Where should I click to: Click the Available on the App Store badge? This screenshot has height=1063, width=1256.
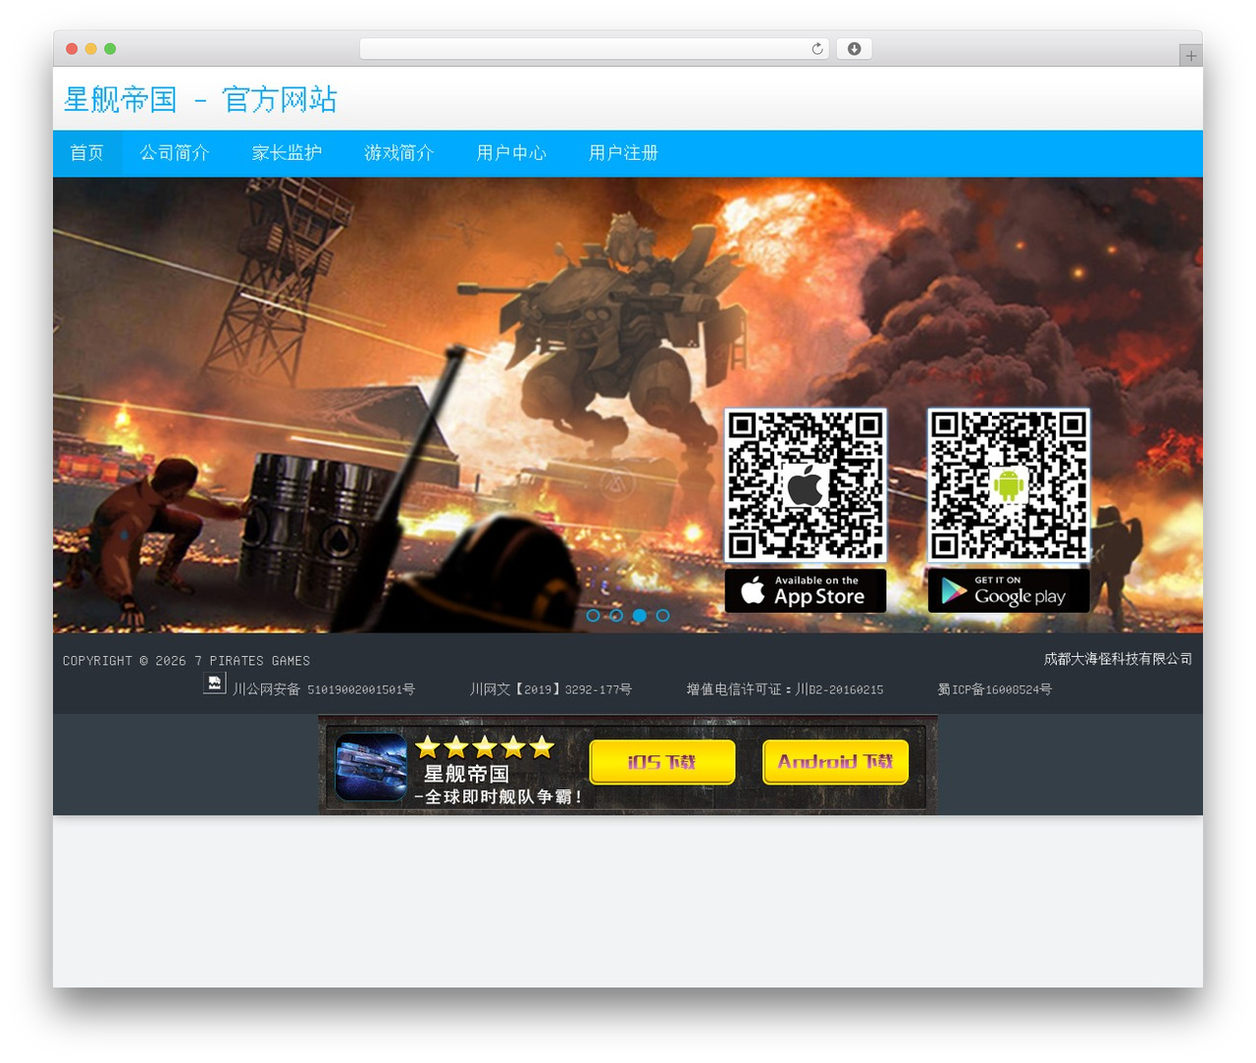[806, 590]
